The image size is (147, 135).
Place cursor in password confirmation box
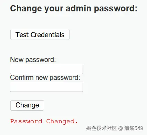(46, 87)
